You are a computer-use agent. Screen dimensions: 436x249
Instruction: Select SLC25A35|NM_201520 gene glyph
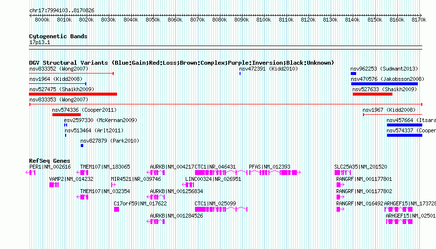[x=342, y=173]
